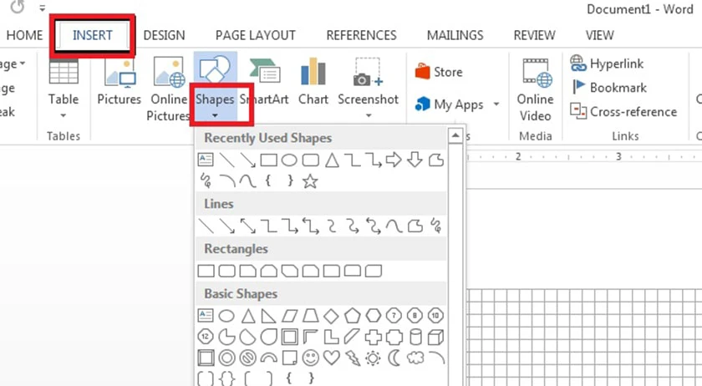Insert the smiley face shape

coord(310,358)
